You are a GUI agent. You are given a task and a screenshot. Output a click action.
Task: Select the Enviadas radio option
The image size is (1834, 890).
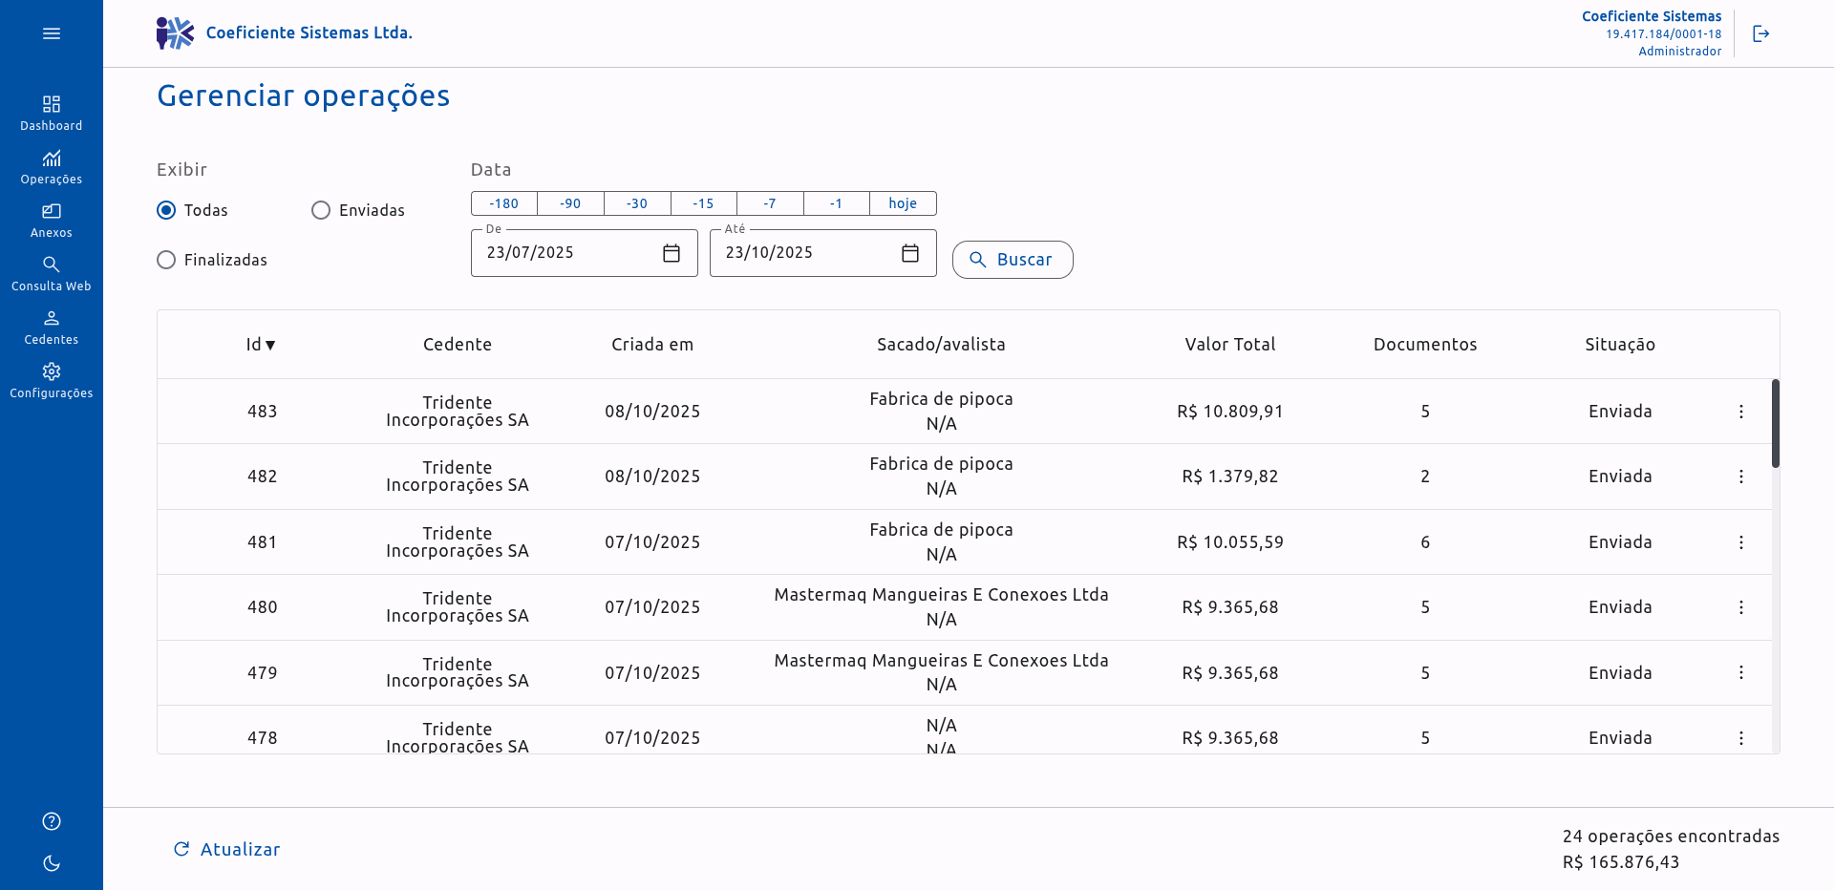[x=321, y=210]
